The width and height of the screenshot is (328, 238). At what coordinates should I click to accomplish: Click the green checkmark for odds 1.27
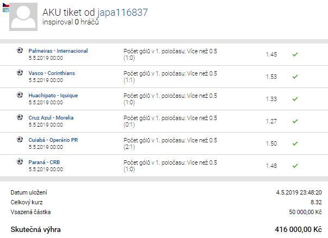coord(295,121)
